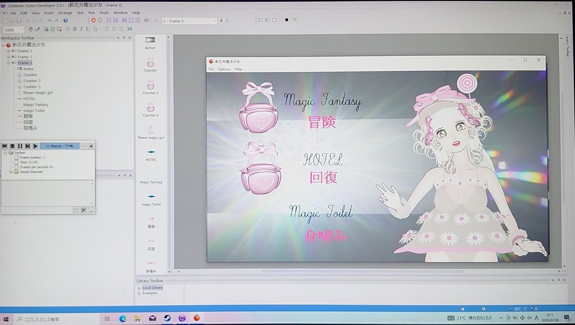Open the Mail app from the taskbar
Image resolution: width=575 pixels, height=325 pixels.
(152, 318)
